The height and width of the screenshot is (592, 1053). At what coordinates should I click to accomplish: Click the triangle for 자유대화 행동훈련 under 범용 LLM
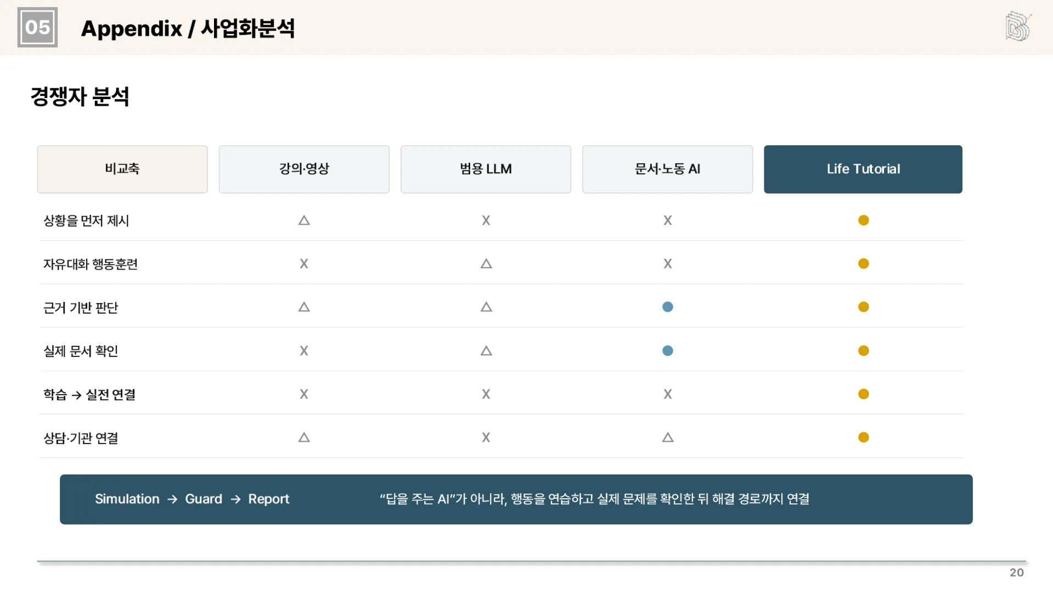[x=486, y=264]
